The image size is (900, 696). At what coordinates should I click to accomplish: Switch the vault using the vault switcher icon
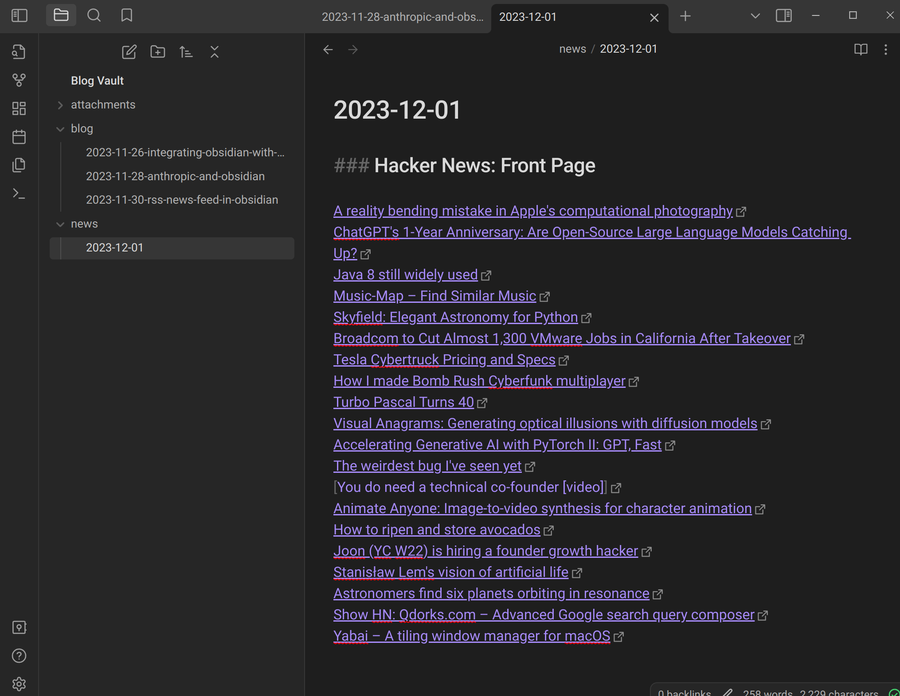[19, 628]
